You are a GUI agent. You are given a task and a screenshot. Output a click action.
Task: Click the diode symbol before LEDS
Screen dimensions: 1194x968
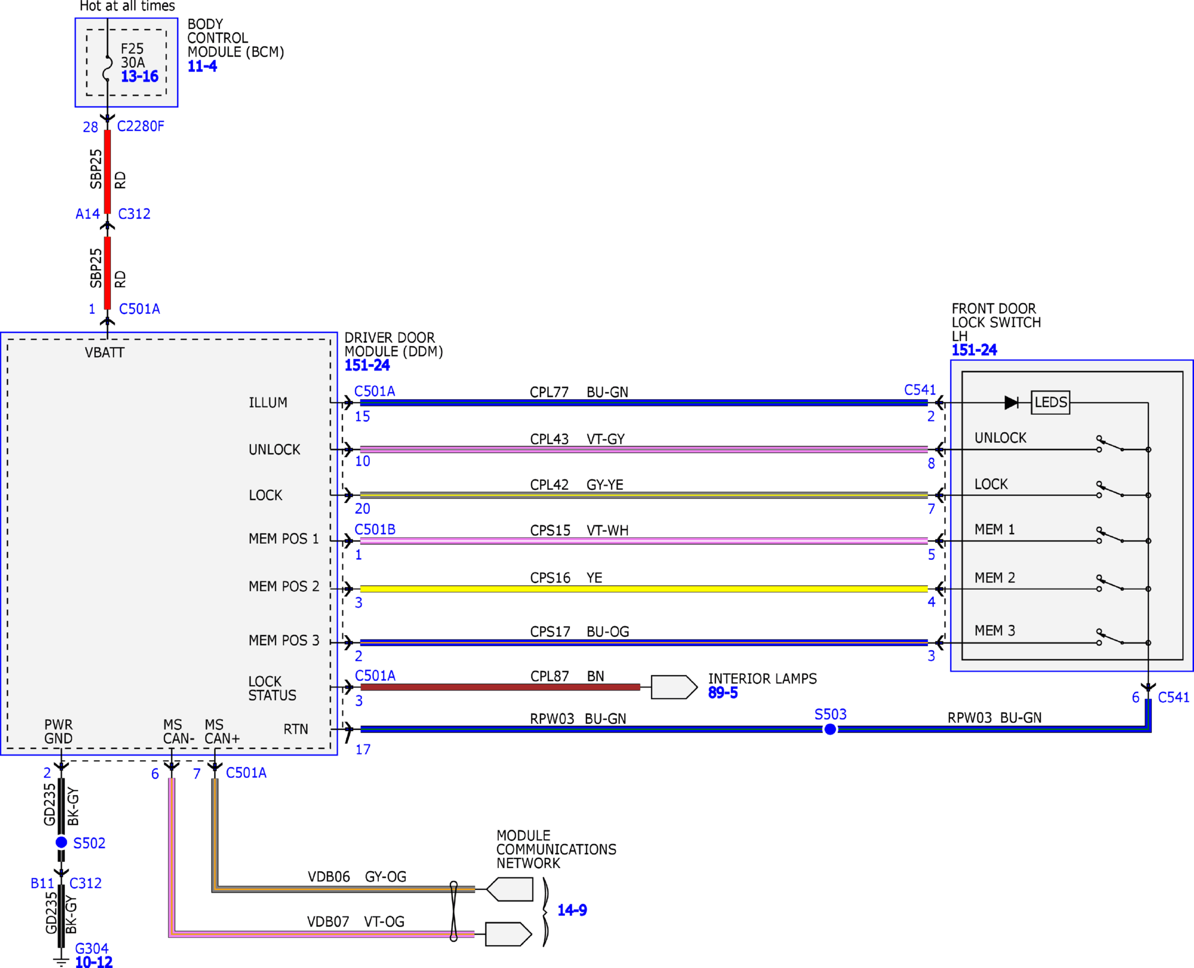pos(1011,402)
